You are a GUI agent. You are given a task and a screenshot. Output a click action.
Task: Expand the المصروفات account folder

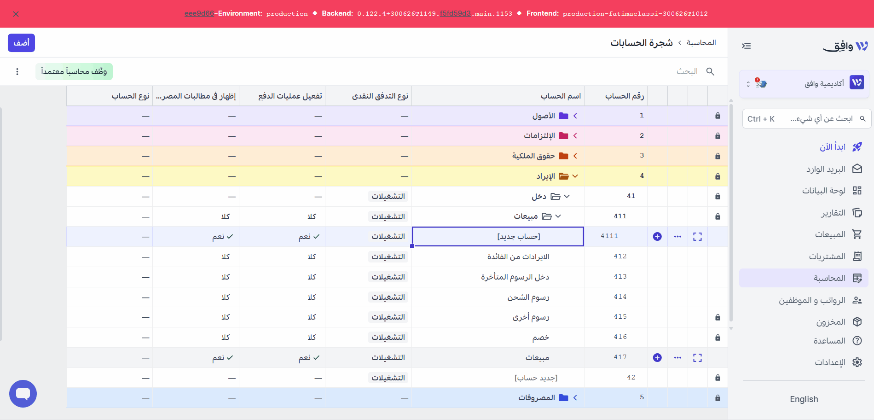pyautogui.click(x=575, y=398)
